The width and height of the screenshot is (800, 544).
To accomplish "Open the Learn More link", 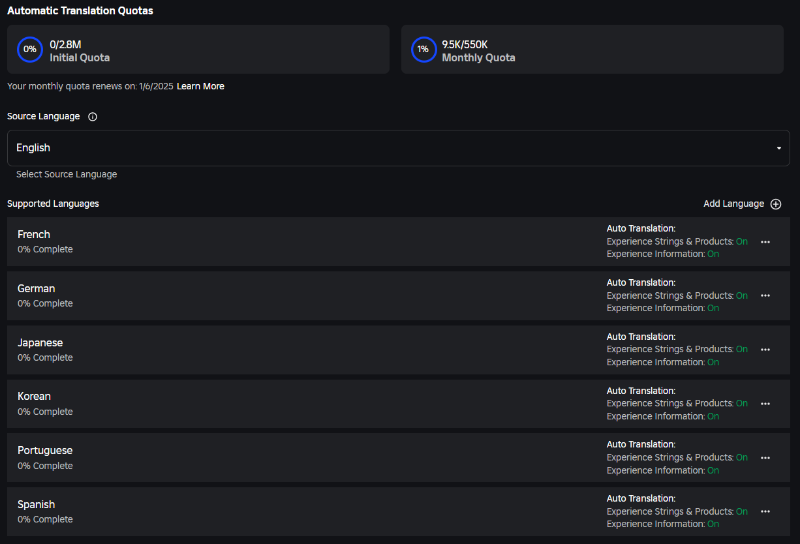I will pos(200,86).
